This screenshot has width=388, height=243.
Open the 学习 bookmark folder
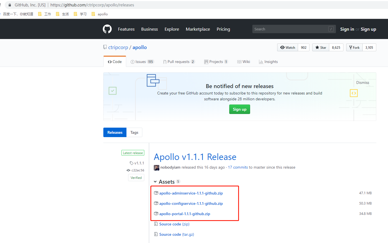click(80, 14)
